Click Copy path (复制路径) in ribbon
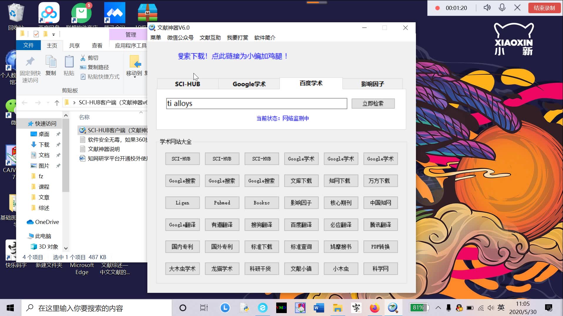Viewport: 563px width, 316px height. click(x=95, y=67)
